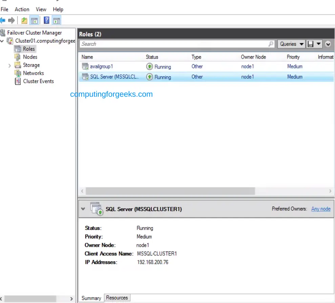The width and height of the screenshot is (335, 303).
Task: Open the save query dropdown arrow
Action: click(x=318, y=44)
